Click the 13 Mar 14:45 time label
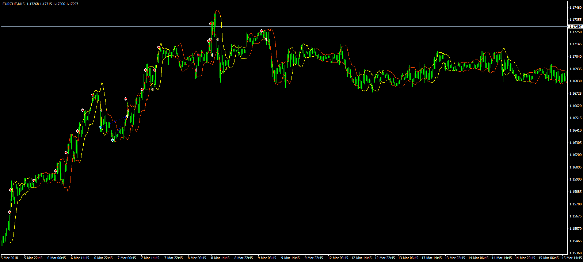Image resolution: width=583 pixels, height=262 pixels. click(x=431, y=258)
